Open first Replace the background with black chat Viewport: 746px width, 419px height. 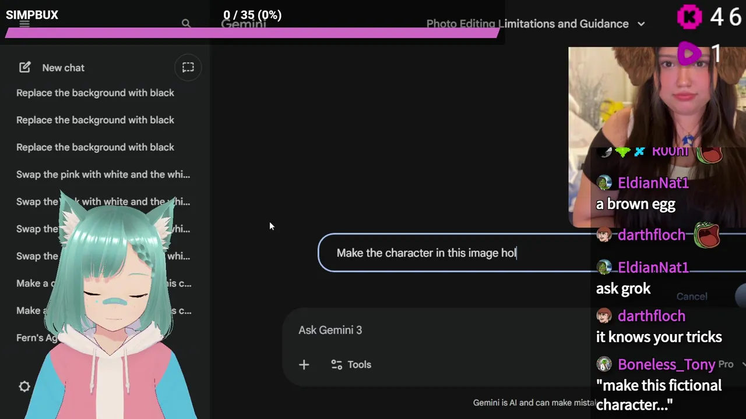pos(95,93)
